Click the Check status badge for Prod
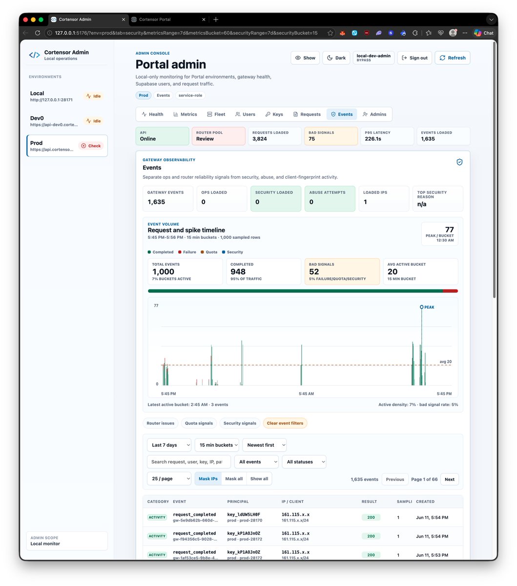The width and height of the screenshot is (517, 586). click(x=91, y=146)
